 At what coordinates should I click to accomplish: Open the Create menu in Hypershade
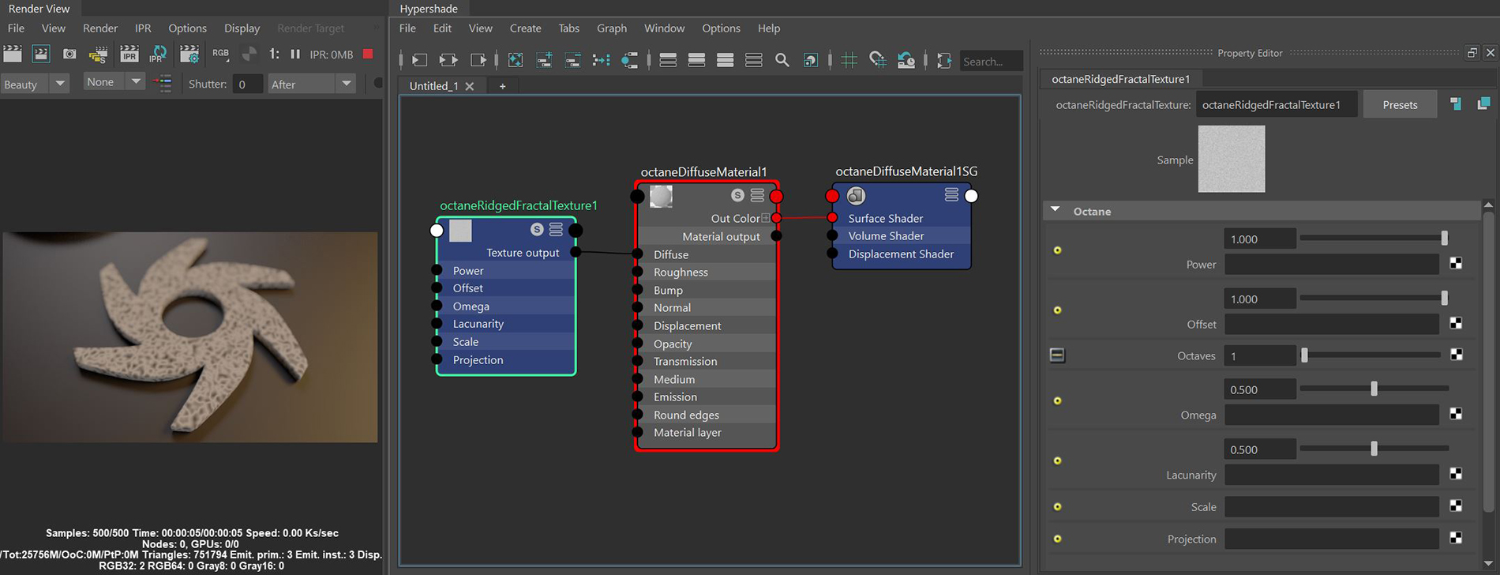pos(525,28)
